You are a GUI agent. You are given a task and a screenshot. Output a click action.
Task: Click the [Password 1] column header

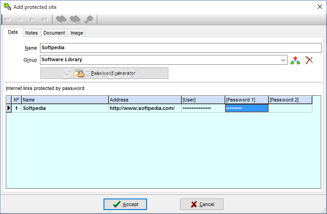[247, 100]
